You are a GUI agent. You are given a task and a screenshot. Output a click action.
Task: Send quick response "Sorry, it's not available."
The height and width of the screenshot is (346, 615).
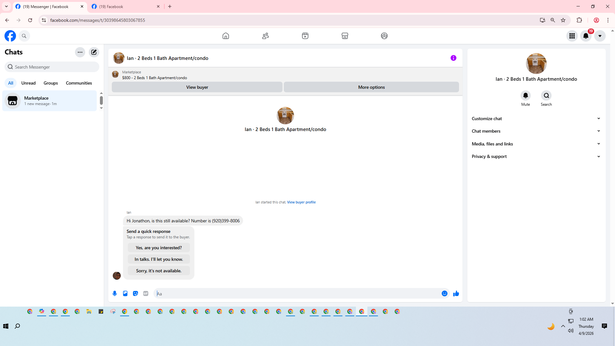(x=159, y=271)
